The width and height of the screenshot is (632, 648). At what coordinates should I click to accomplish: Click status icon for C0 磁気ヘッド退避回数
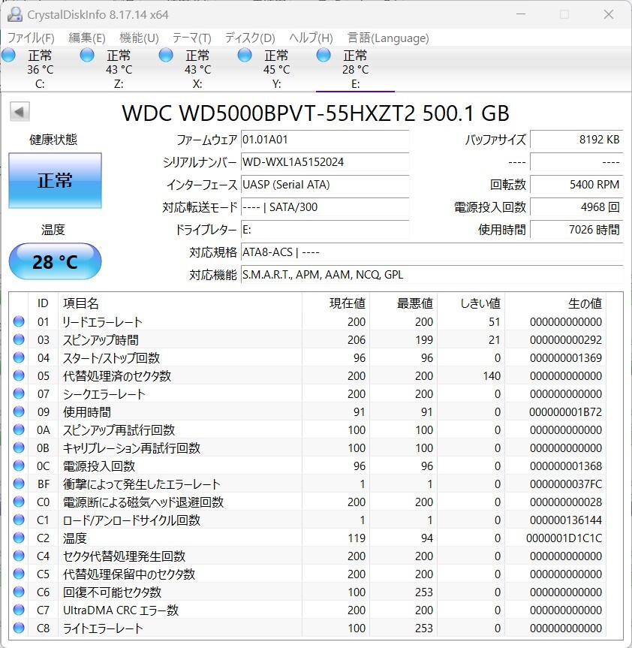(19, 502)
